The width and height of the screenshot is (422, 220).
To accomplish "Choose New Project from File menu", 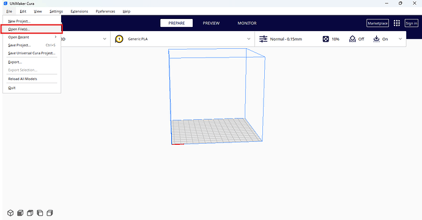I will coord(32,21).
